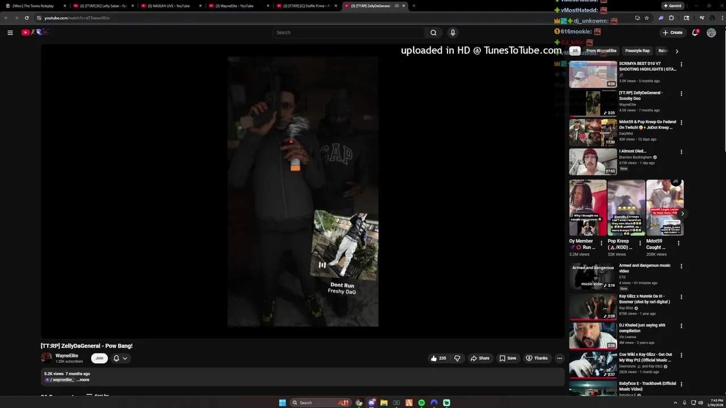This screenshot has width=726, height=408.
Task: Advance filter chips with right arrow
Action: point(677,51)
